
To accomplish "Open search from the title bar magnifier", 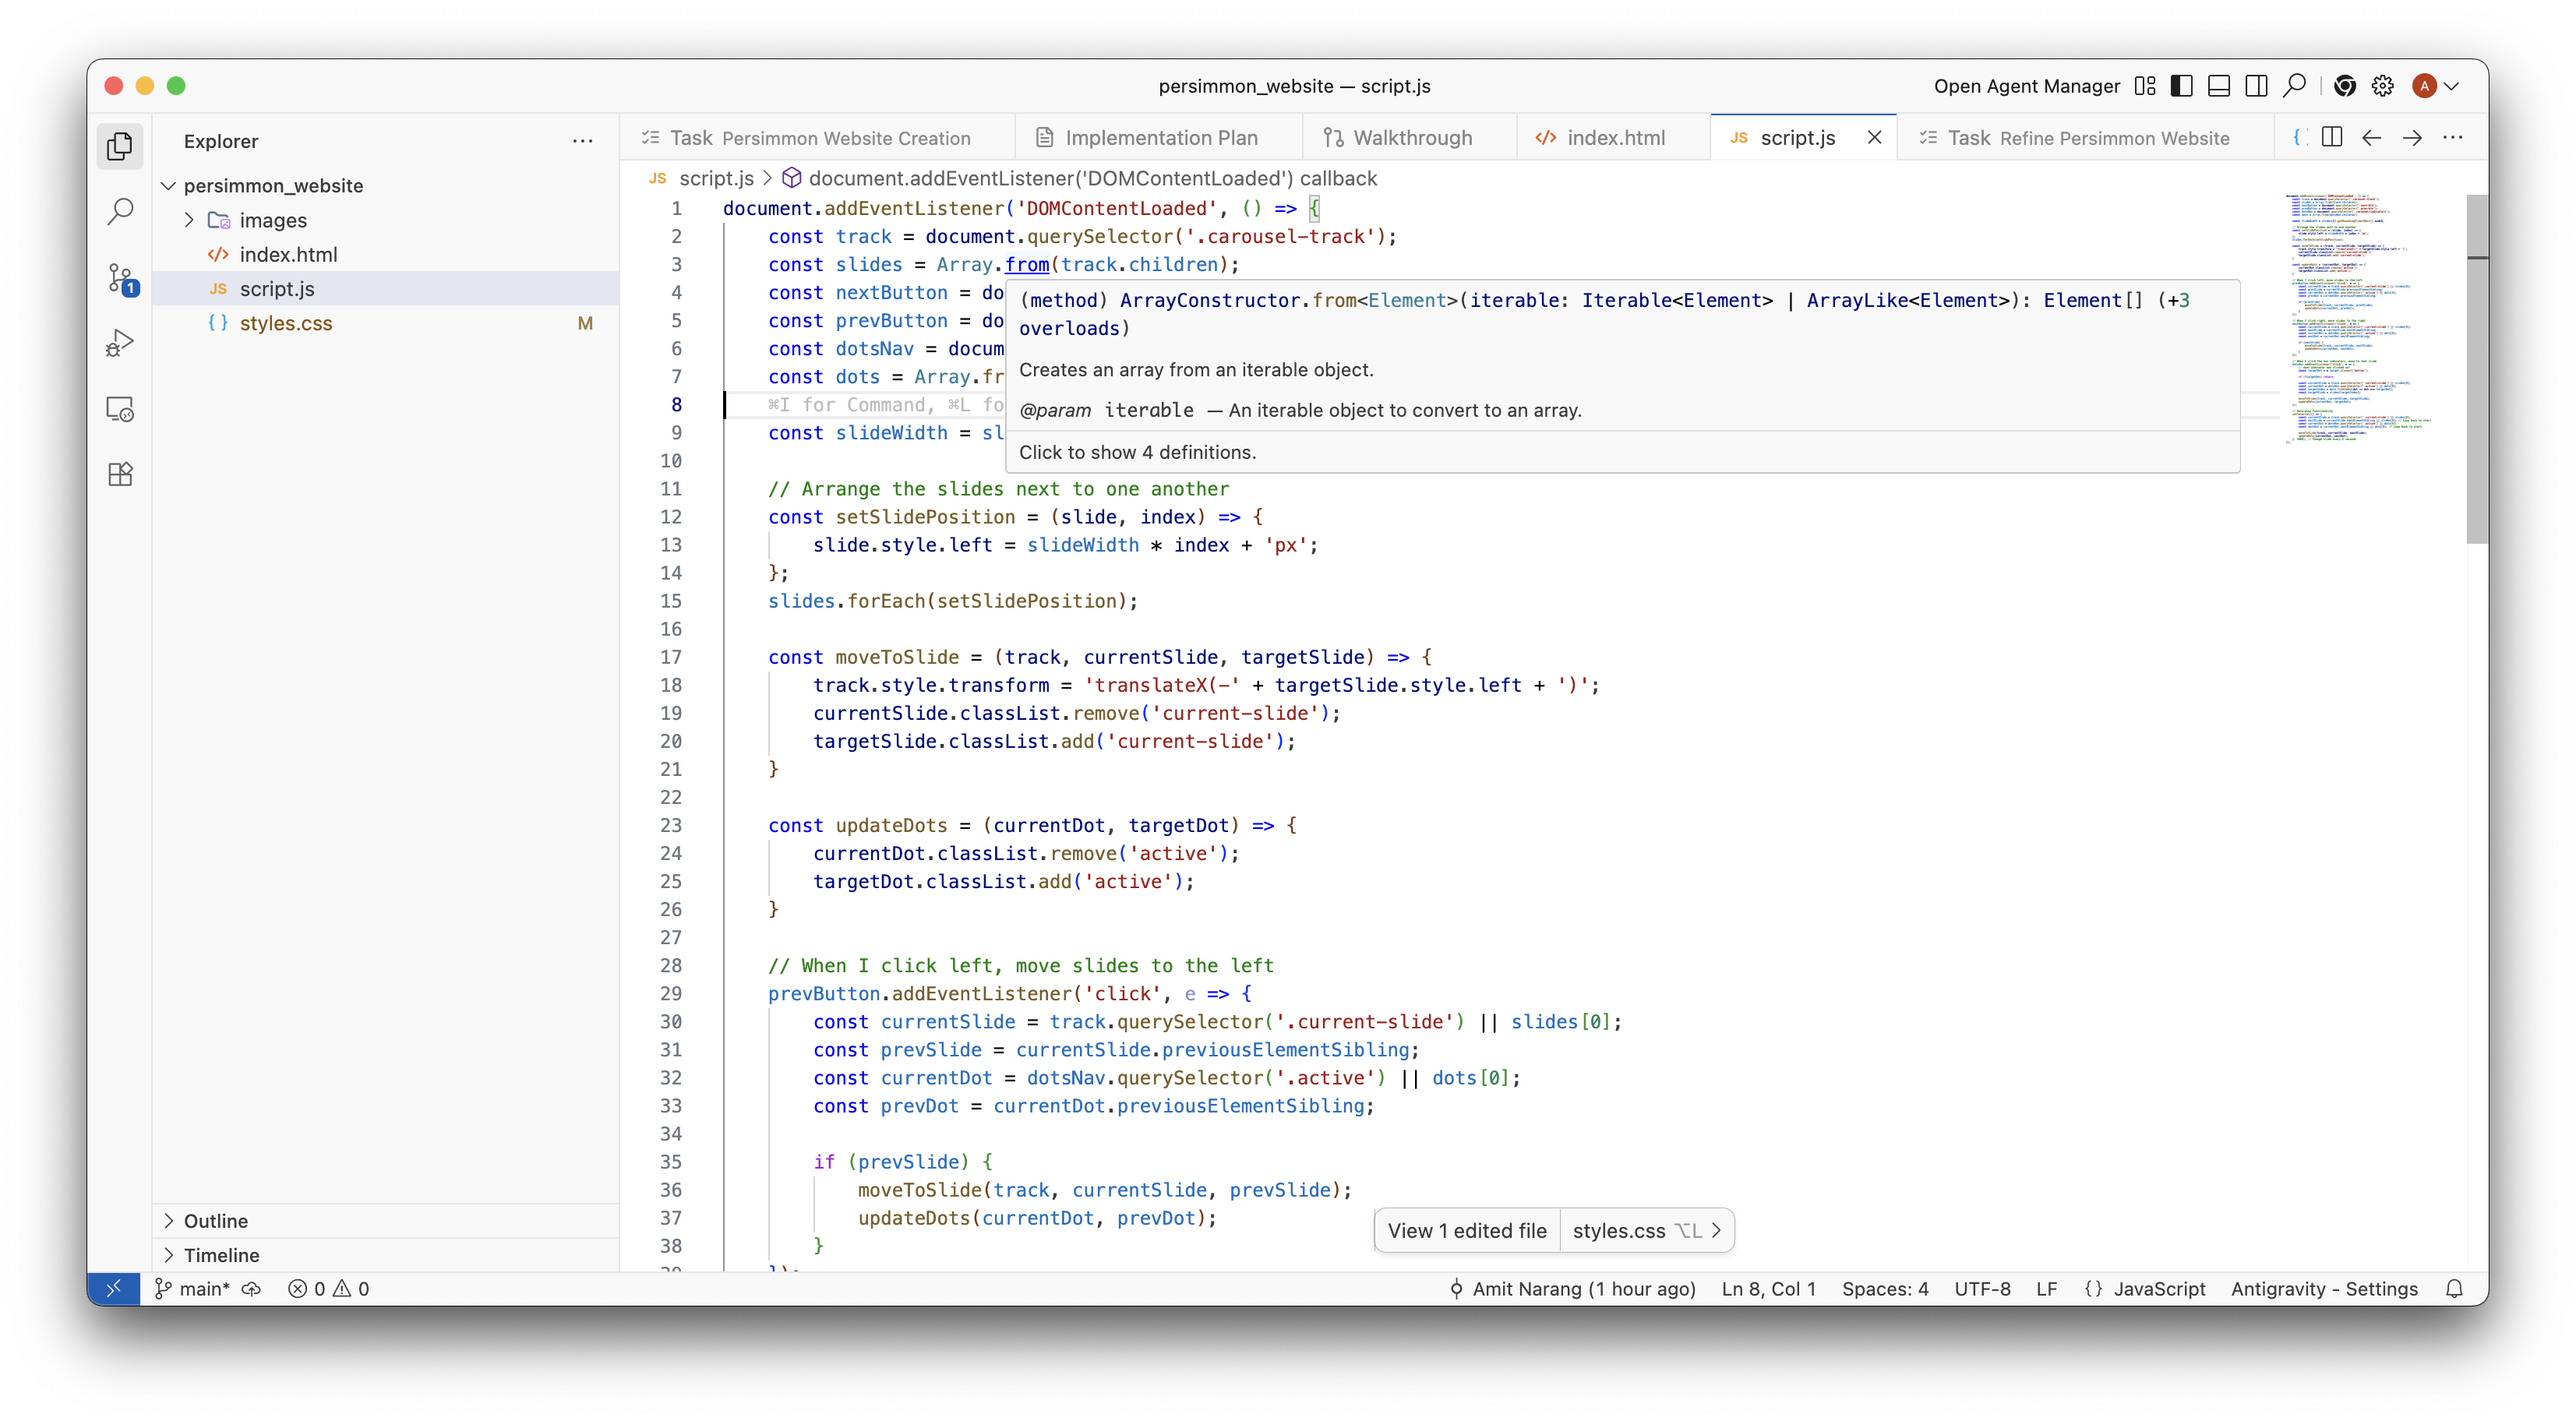I will pyautogui.click(x=2294, y=86).
